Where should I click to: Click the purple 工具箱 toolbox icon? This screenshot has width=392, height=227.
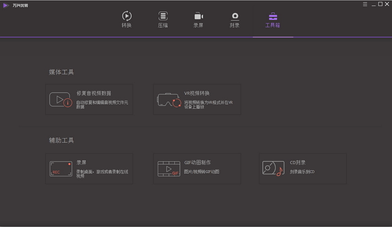pyautogui.click(x=273, y=16)
